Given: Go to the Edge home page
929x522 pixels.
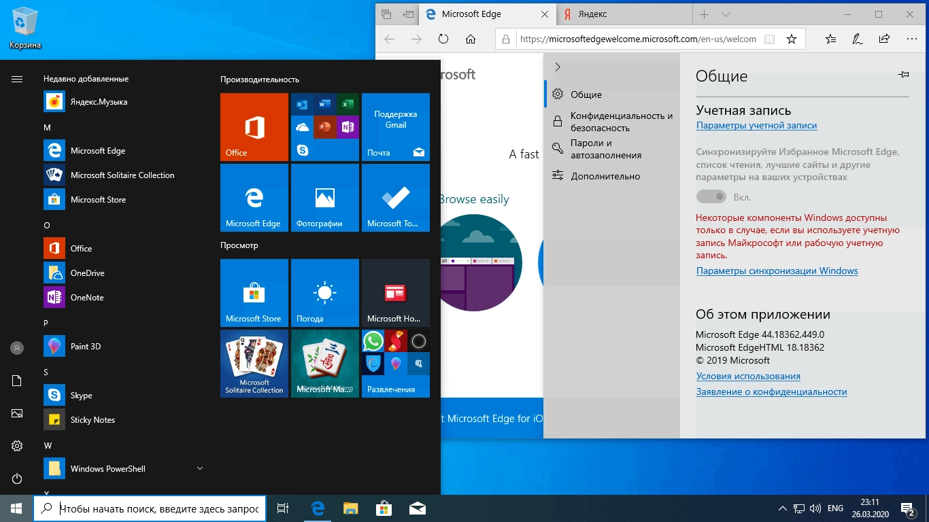Looking at the screenshot, I should pos(471,39).
